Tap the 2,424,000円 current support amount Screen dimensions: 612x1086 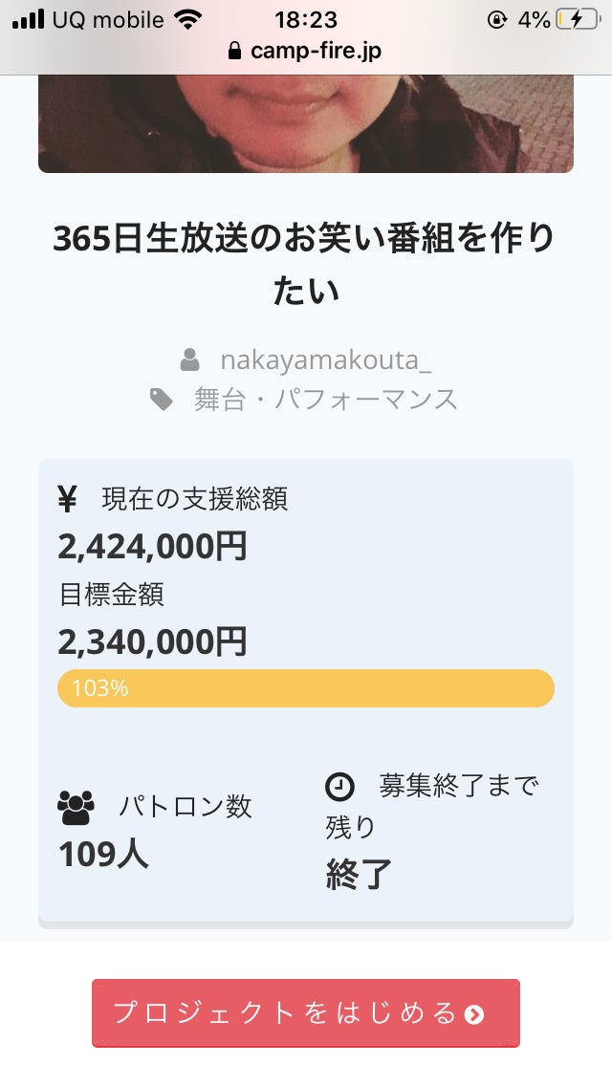pos(153,546)
